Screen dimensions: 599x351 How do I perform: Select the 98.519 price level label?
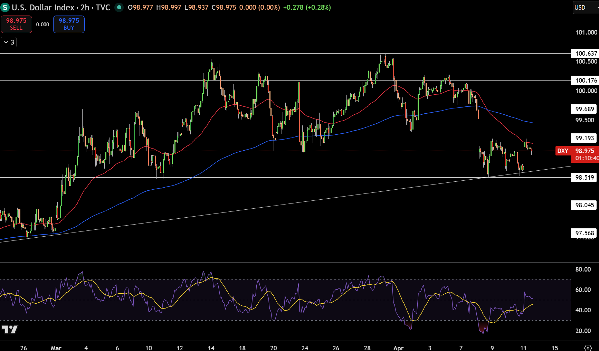click(584, 177)
